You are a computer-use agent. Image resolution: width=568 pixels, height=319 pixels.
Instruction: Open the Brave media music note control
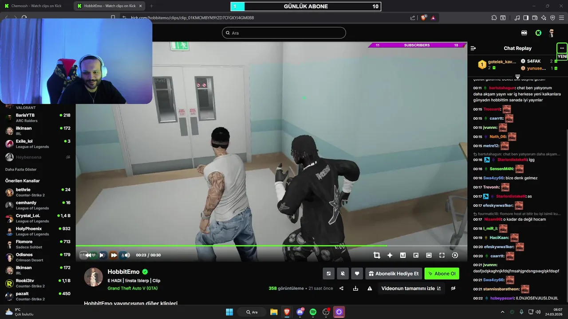517,18
